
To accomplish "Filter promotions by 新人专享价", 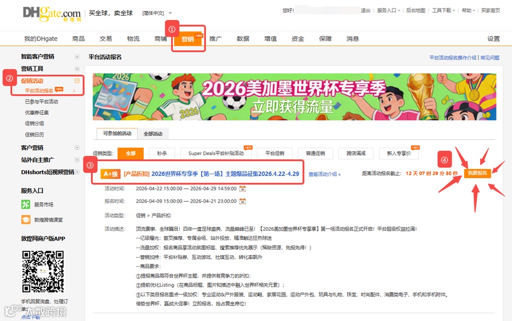I will [x=399, y=153].
